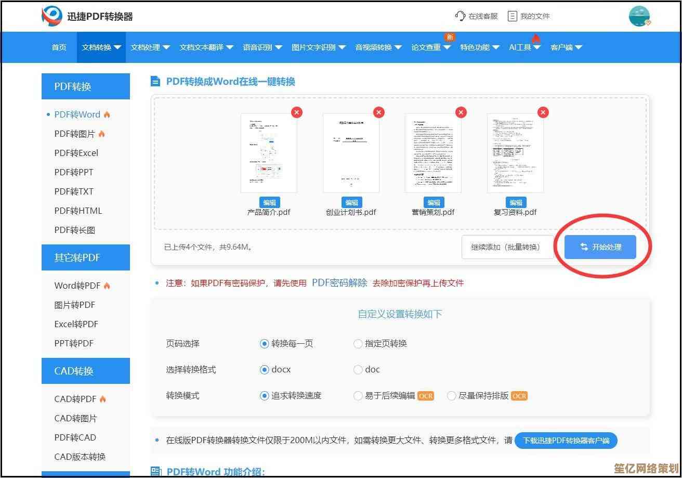Select 易于后续编辑 conversion mode

coord(358,396)
